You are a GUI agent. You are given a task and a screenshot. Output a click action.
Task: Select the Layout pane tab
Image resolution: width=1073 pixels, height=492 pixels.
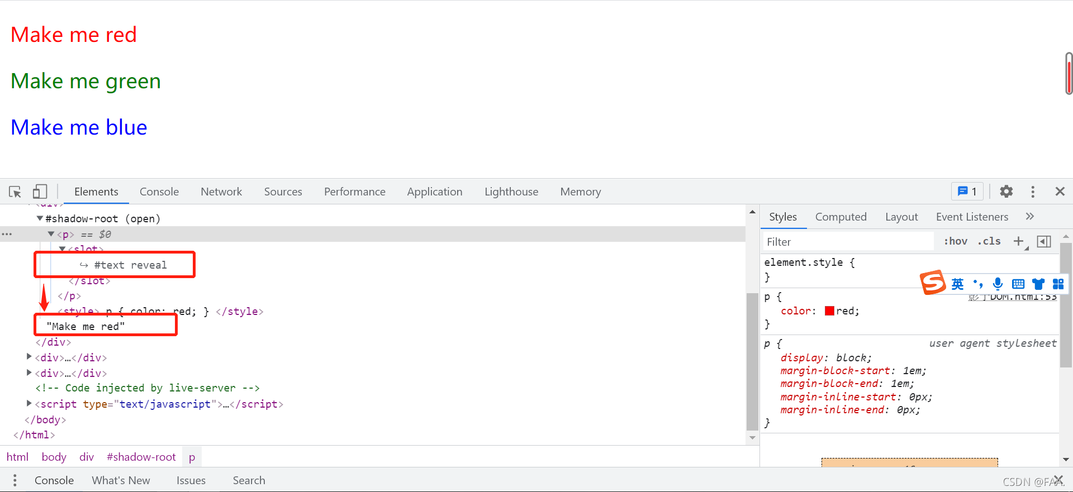901,217
